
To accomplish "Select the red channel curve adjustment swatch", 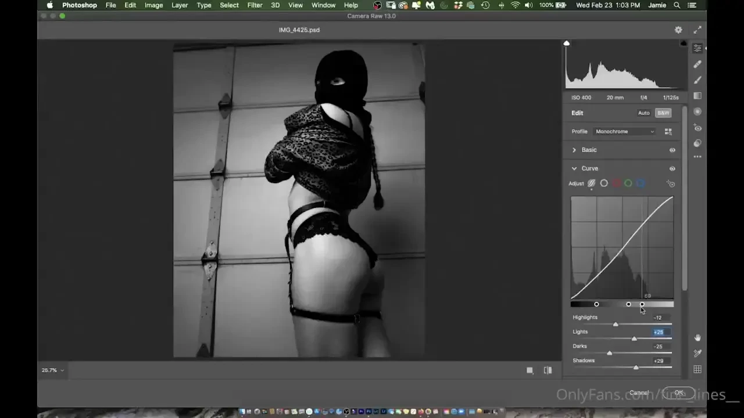I will (x=616, y=183).
